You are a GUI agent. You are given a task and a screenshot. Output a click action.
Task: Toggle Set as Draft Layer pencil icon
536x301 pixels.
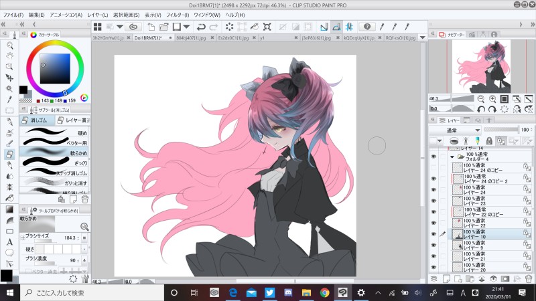pyautogui.click(x=477, y=140)
